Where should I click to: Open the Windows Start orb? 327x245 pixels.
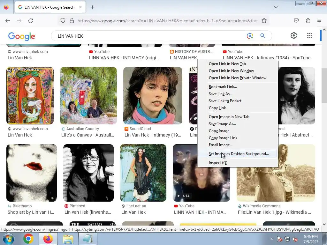(8, 239)
